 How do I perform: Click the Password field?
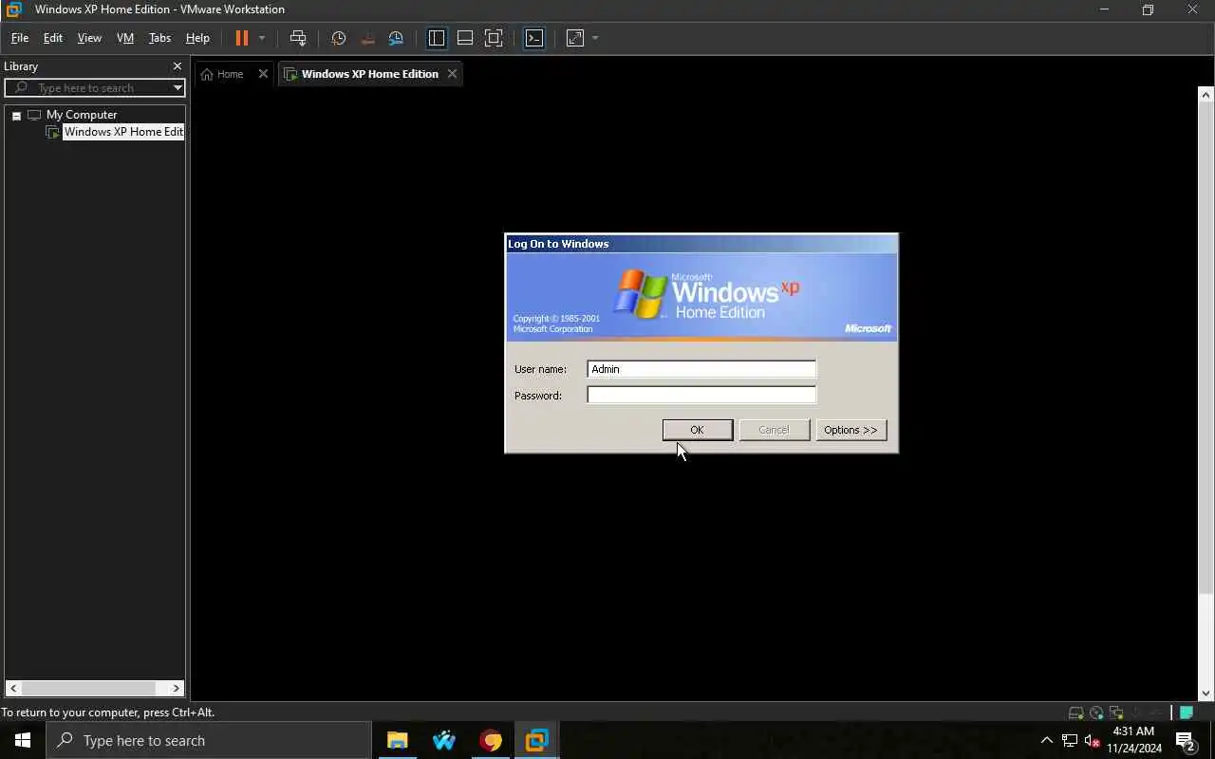(x=701, y=395)
